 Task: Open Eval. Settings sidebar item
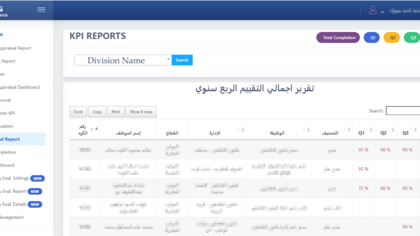[14, 178]
